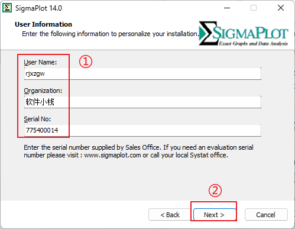Click the 'Serial No:' label
The image size is (295, 229).
(x=37, y=119)
